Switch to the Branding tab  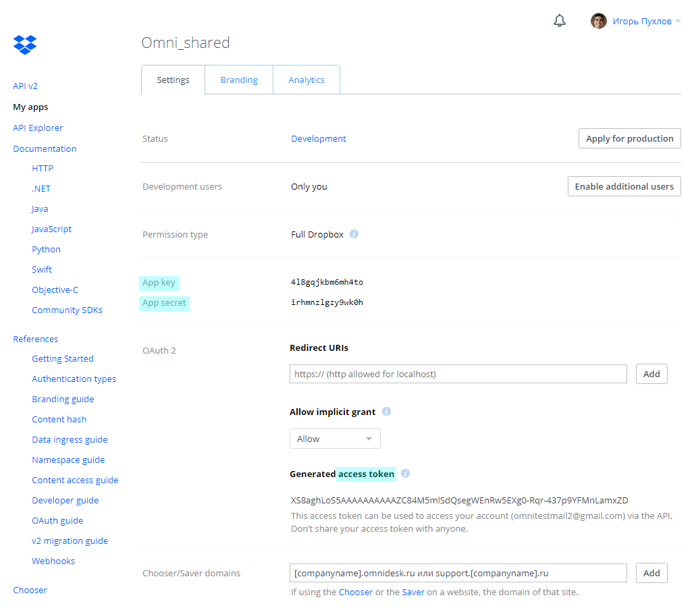(x=239, y=80)
